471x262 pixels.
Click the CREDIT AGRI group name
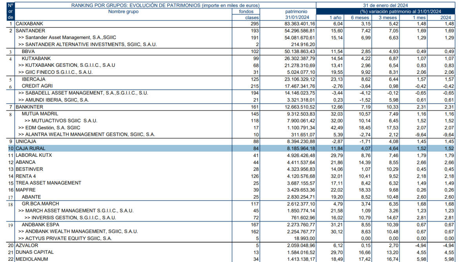pos(37,86)
